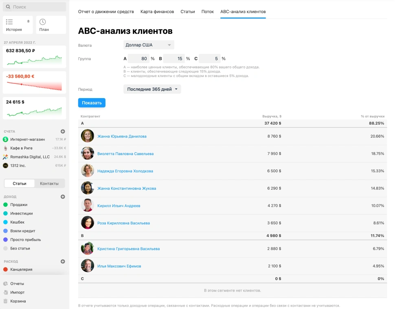Select blue Кешбек category dot

coord(6,222)
